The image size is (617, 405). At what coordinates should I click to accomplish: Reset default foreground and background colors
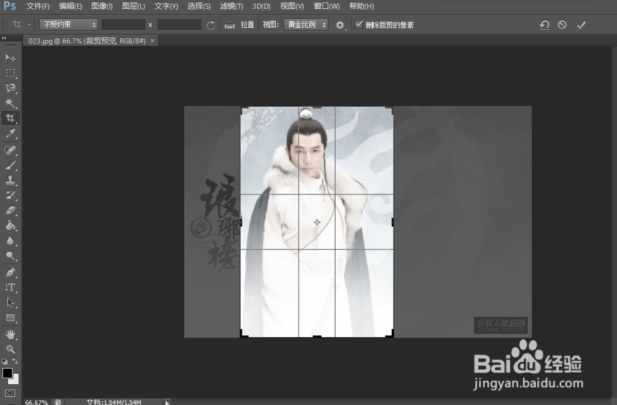click(4, 361)
